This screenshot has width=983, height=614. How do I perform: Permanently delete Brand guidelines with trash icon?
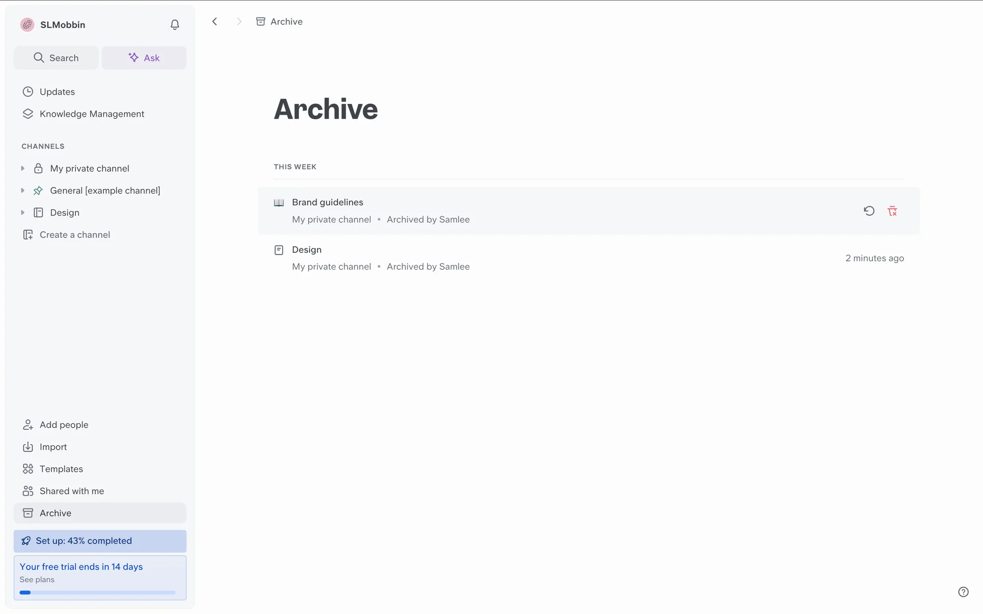tap(892, 211)
